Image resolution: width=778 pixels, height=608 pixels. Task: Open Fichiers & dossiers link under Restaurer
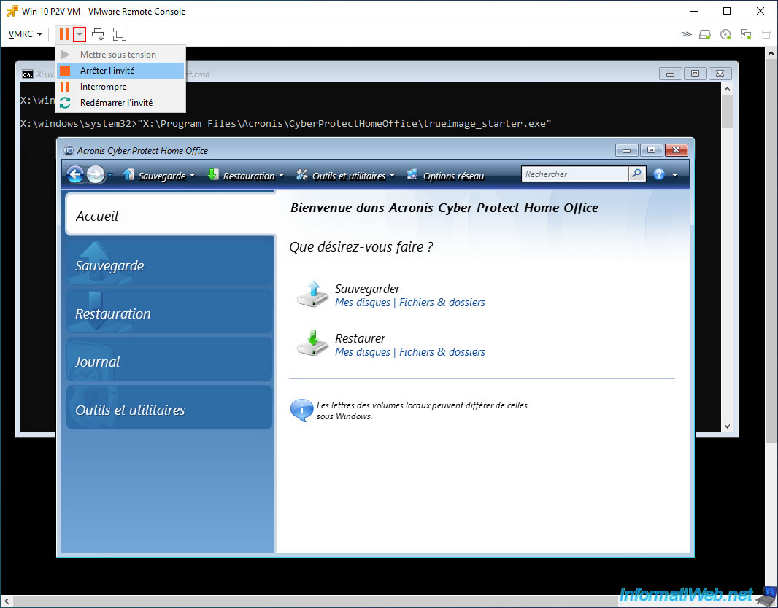click(x=442, y=352)
